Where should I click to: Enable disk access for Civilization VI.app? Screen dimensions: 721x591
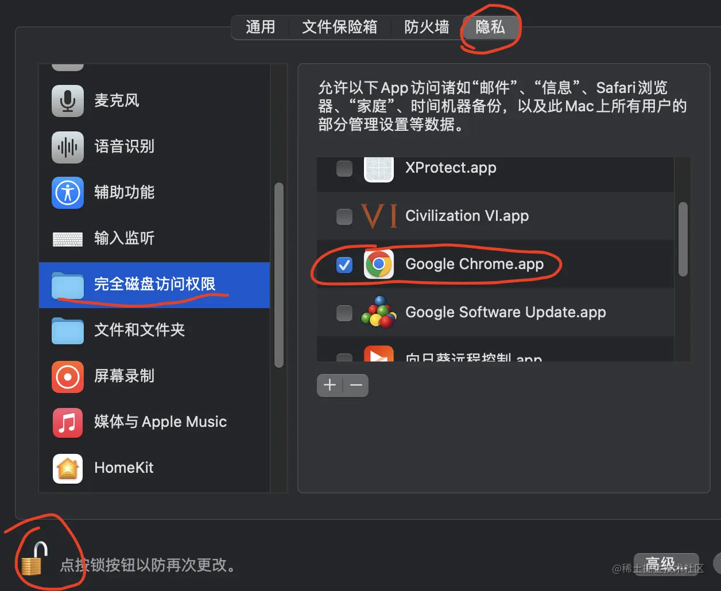pos(344,217)
